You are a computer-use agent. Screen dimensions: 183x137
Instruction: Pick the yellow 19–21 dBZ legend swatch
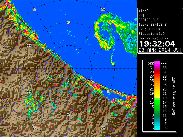157,94
